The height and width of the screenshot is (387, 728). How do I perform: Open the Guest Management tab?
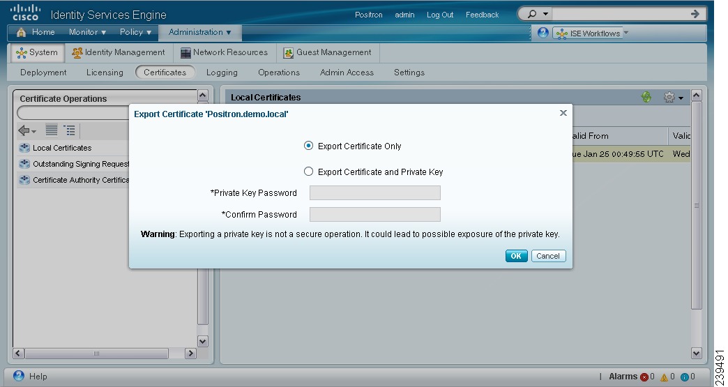point(327,52)
